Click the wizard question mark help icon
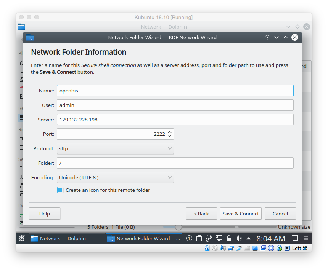Screen dimensions: 328x271 point(267,37)
